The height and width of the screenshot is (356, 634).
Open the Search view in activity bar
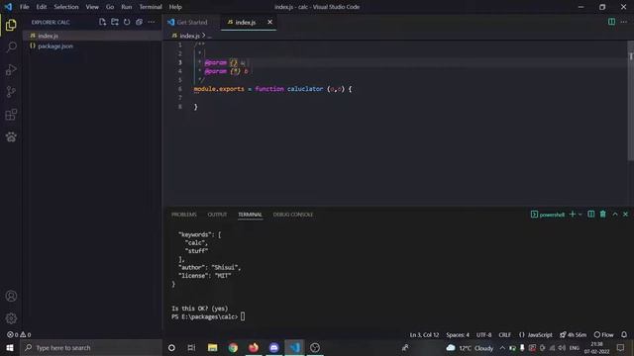coord(11,46)
